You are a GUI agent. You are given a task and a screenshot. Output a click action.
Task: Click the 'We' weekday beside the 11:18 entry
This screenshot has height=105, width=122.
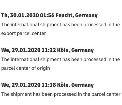tap(6, 85)
